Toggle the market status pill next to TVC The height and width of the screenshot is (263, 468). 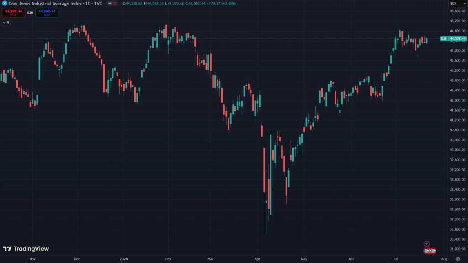pos(111,3)
